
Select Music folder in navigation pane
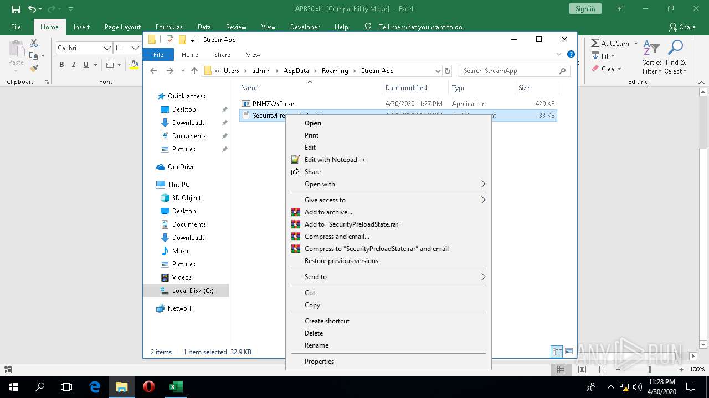[181, 251]
